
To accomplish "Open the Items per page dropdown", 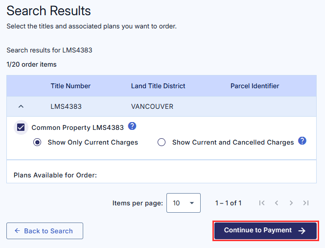I will click(x=184, y=203).
